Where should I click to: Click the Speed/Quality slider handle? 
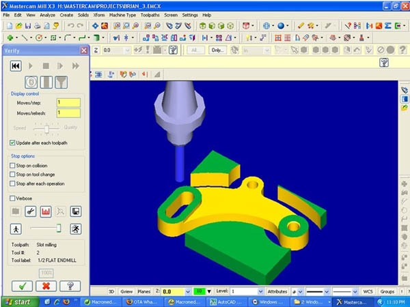[x=46, y=129]
